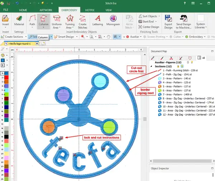Open the Smart Design dropdown
This screenshot has height=181, width=215.
[76, 37]
